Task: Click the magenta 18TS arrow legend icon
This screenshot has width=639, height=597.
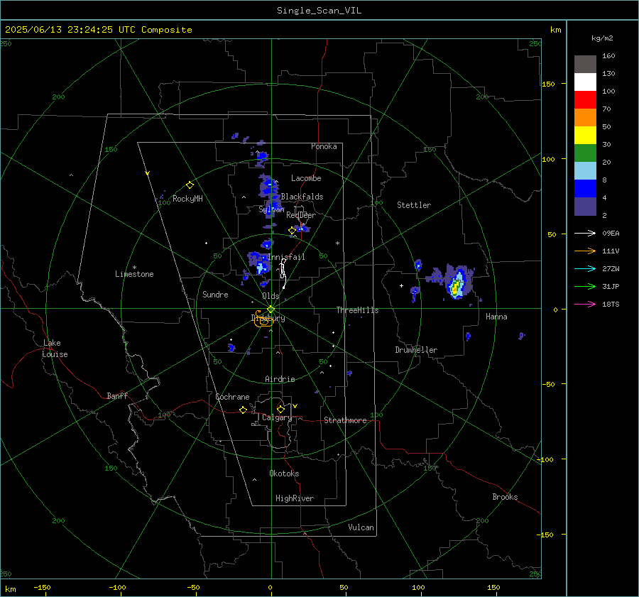Action: (585, 304)
